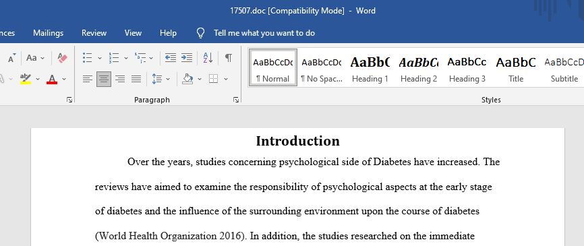Apply the Normal style

pos(273,67)
